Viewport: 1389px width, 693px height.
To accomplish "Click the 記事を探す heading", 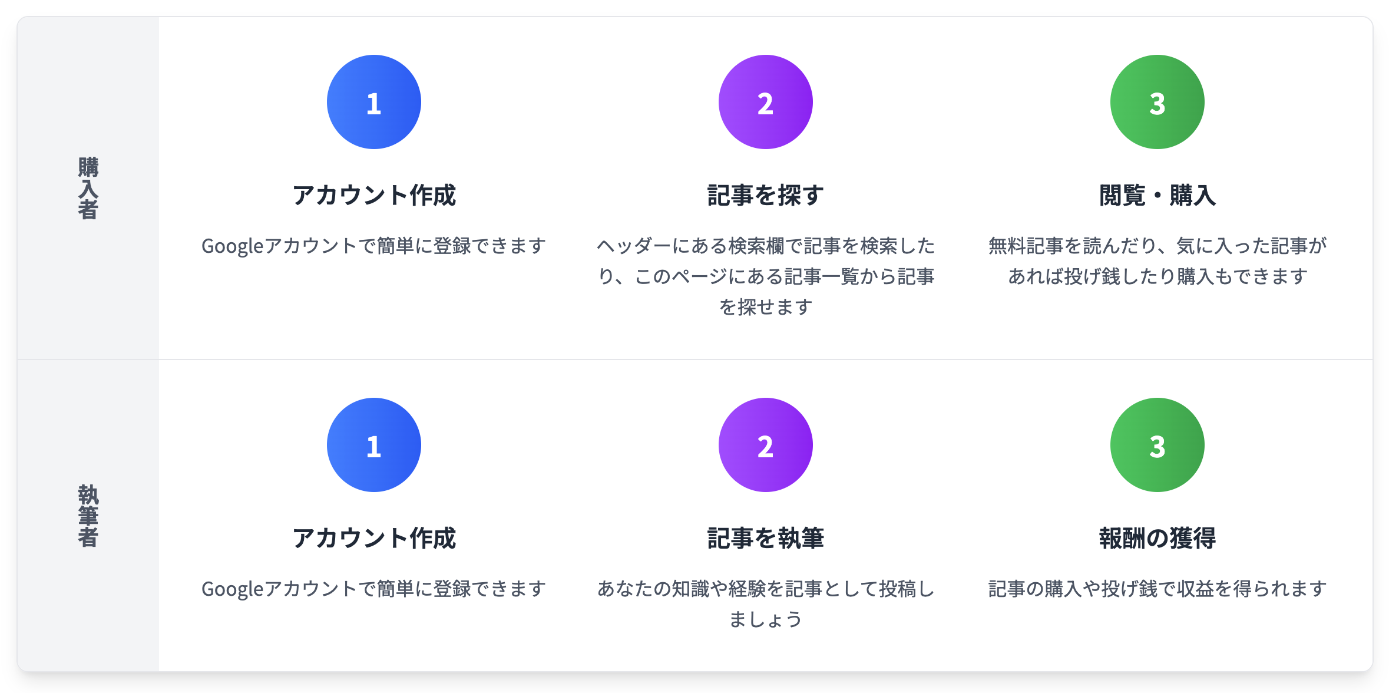I will click(765, 195).
